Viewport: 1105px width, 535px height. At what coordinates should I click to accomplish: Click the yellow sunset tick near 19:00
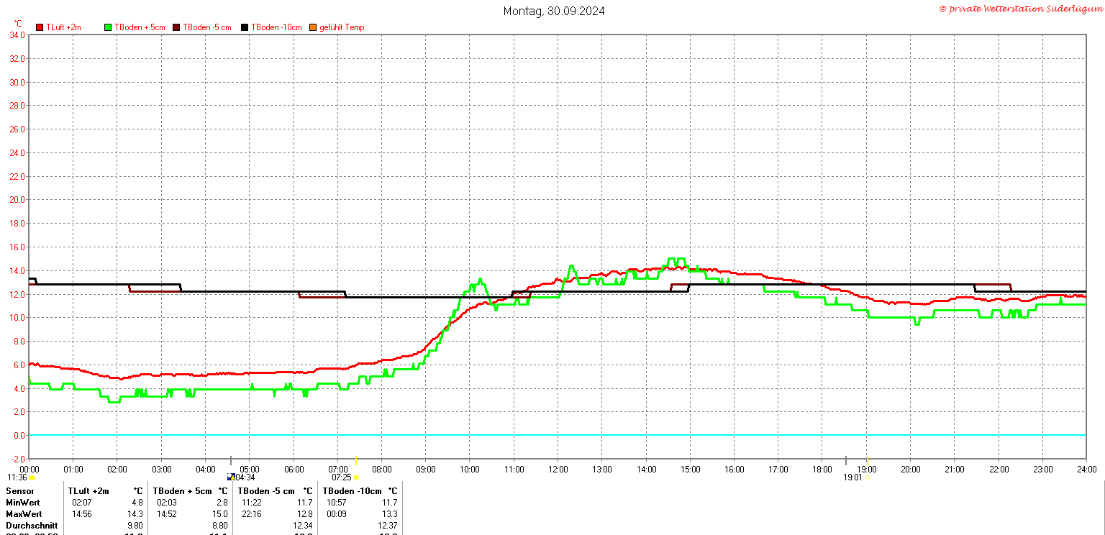coord(868,460)
